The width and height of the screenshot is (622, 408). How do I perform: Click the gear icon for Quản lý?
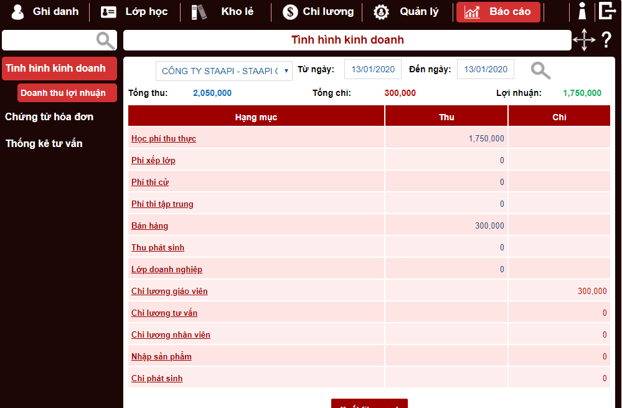381,12
